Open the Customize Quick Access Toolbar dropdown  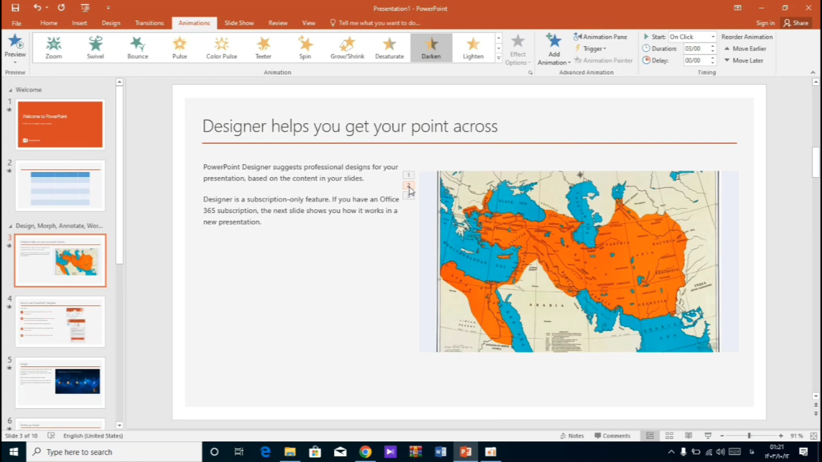[108, 8]
